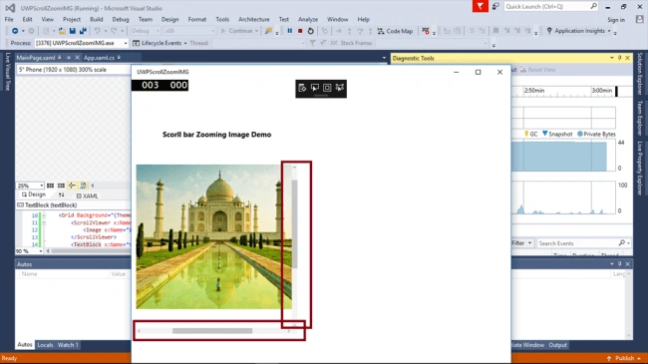Viewport: 648px width, 364px height.
Task: Open the Tools menu
Action: coord(222,19)
